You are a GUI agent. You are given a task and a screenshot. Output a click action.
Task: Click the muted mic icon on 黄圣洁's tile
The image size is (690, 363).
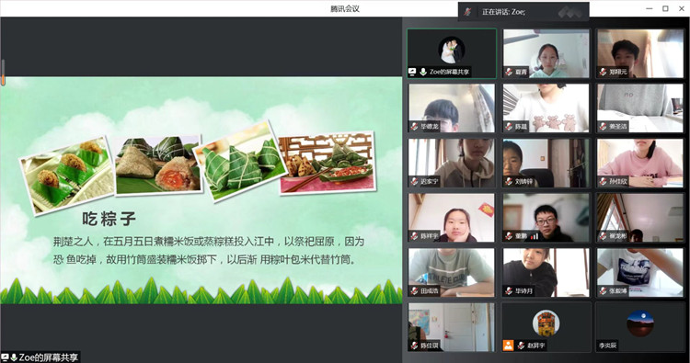click(604, 127)
